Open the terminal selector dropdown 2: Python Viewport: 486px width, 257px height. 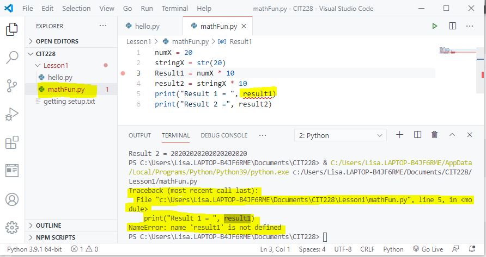tap(341, 135)
